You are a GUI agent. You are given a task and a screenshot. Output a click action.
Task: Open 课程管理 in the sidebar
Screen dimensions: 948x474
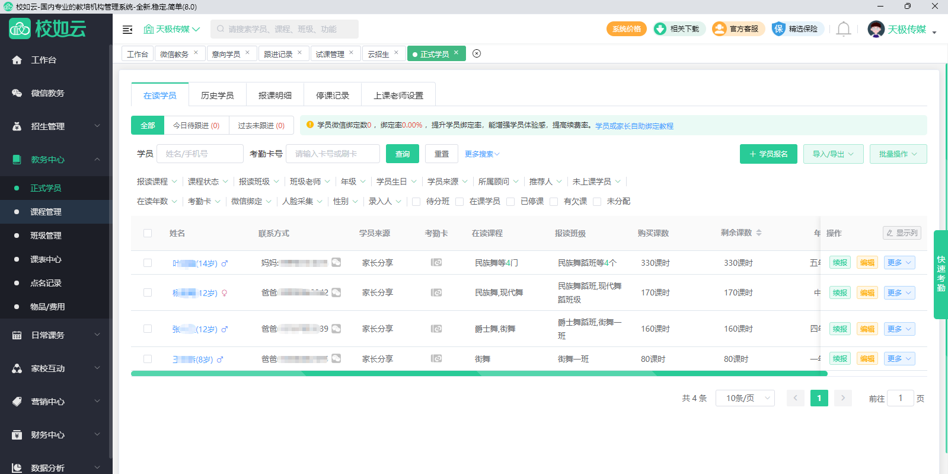(x=46, y=212)
